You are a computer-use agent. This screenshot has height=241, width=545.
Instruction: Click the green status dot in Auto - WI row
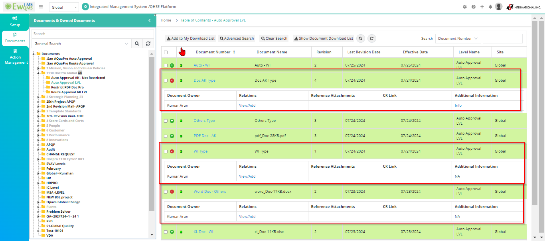(x=181, y=65)
